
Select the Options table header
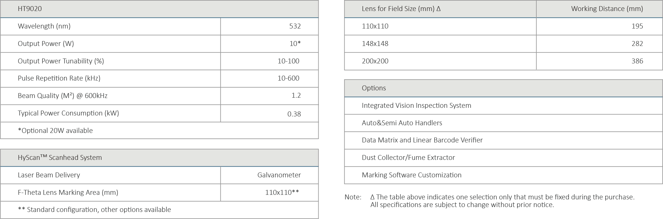[374, 88]
